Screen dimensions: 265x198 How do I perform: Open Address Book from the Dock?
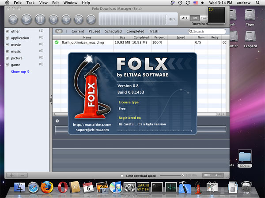point(75,187)
